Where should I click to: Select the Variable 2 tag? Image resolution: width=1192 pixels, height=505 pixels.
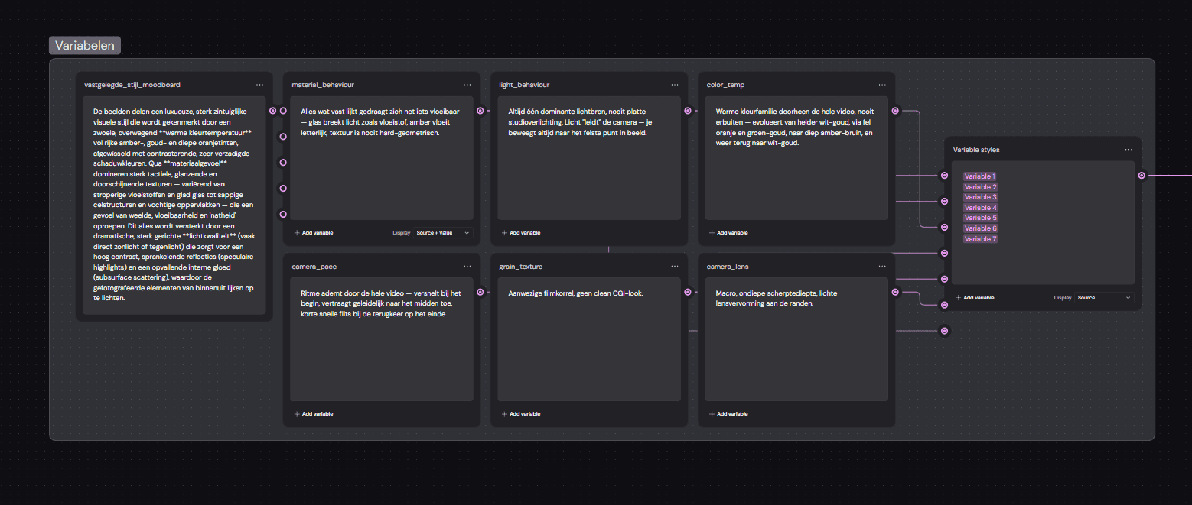pyautogui.click(x=980, y=187)
